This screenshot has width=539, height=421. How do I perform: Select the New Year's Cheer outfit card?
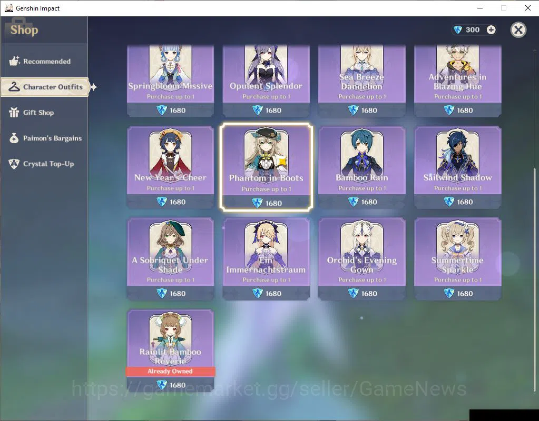click(171, 167)
